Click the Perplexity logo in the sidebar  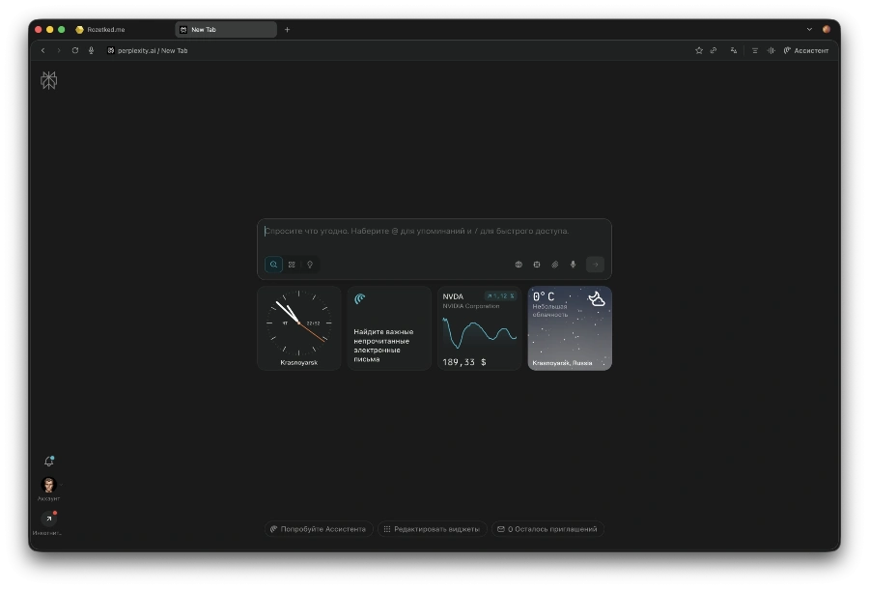[x=49, y=80]
